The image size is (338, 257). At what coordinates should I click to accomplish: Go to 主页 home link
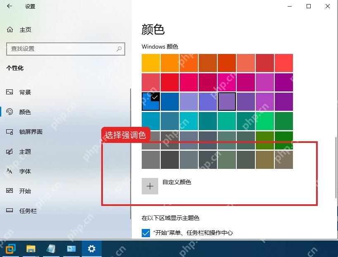26,30
